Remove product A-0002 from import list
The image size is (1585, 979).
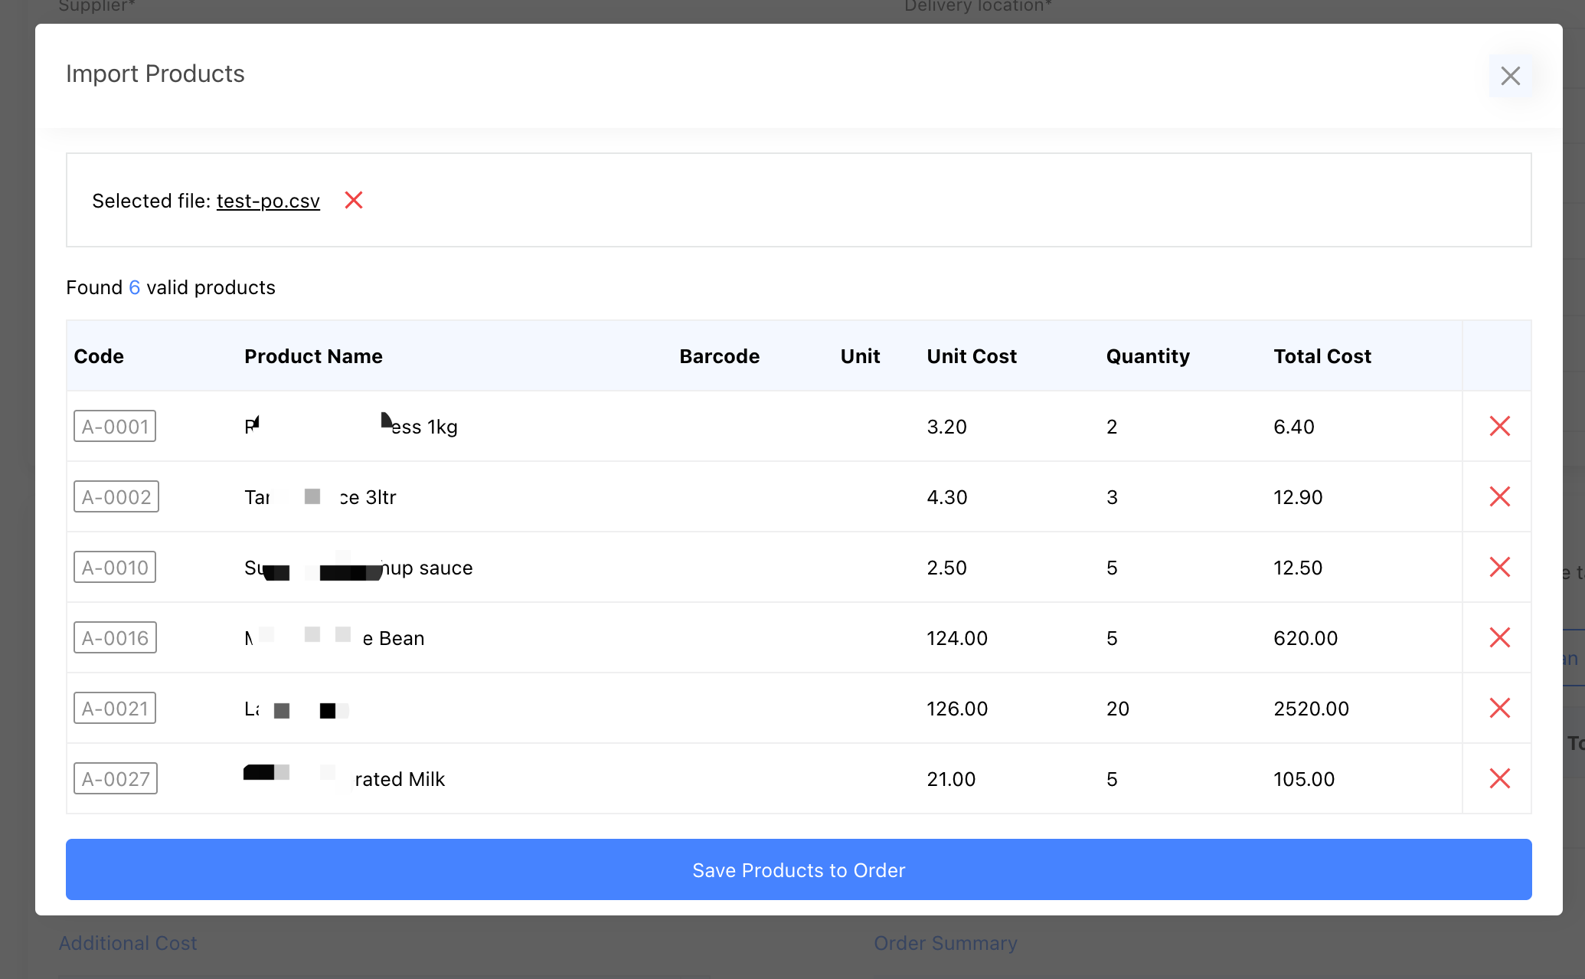[1499, 496]
